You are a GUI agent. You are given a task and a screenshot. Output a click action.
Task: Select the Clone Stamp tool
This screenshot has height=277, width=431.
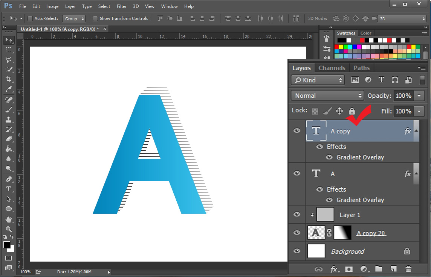click(x=9, y=120)
